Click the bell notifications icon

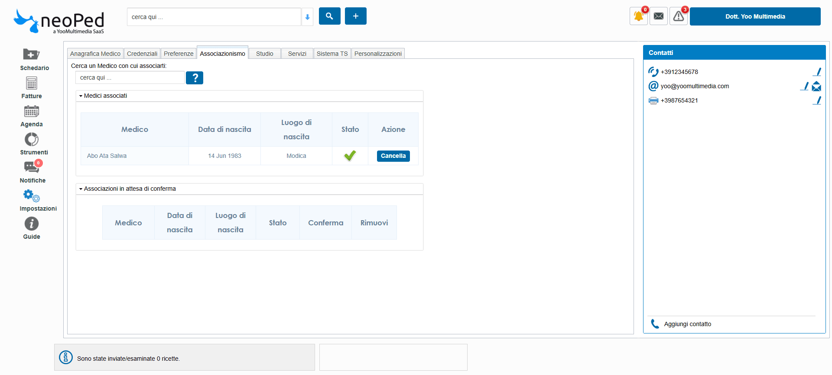[x=638, y=16]
